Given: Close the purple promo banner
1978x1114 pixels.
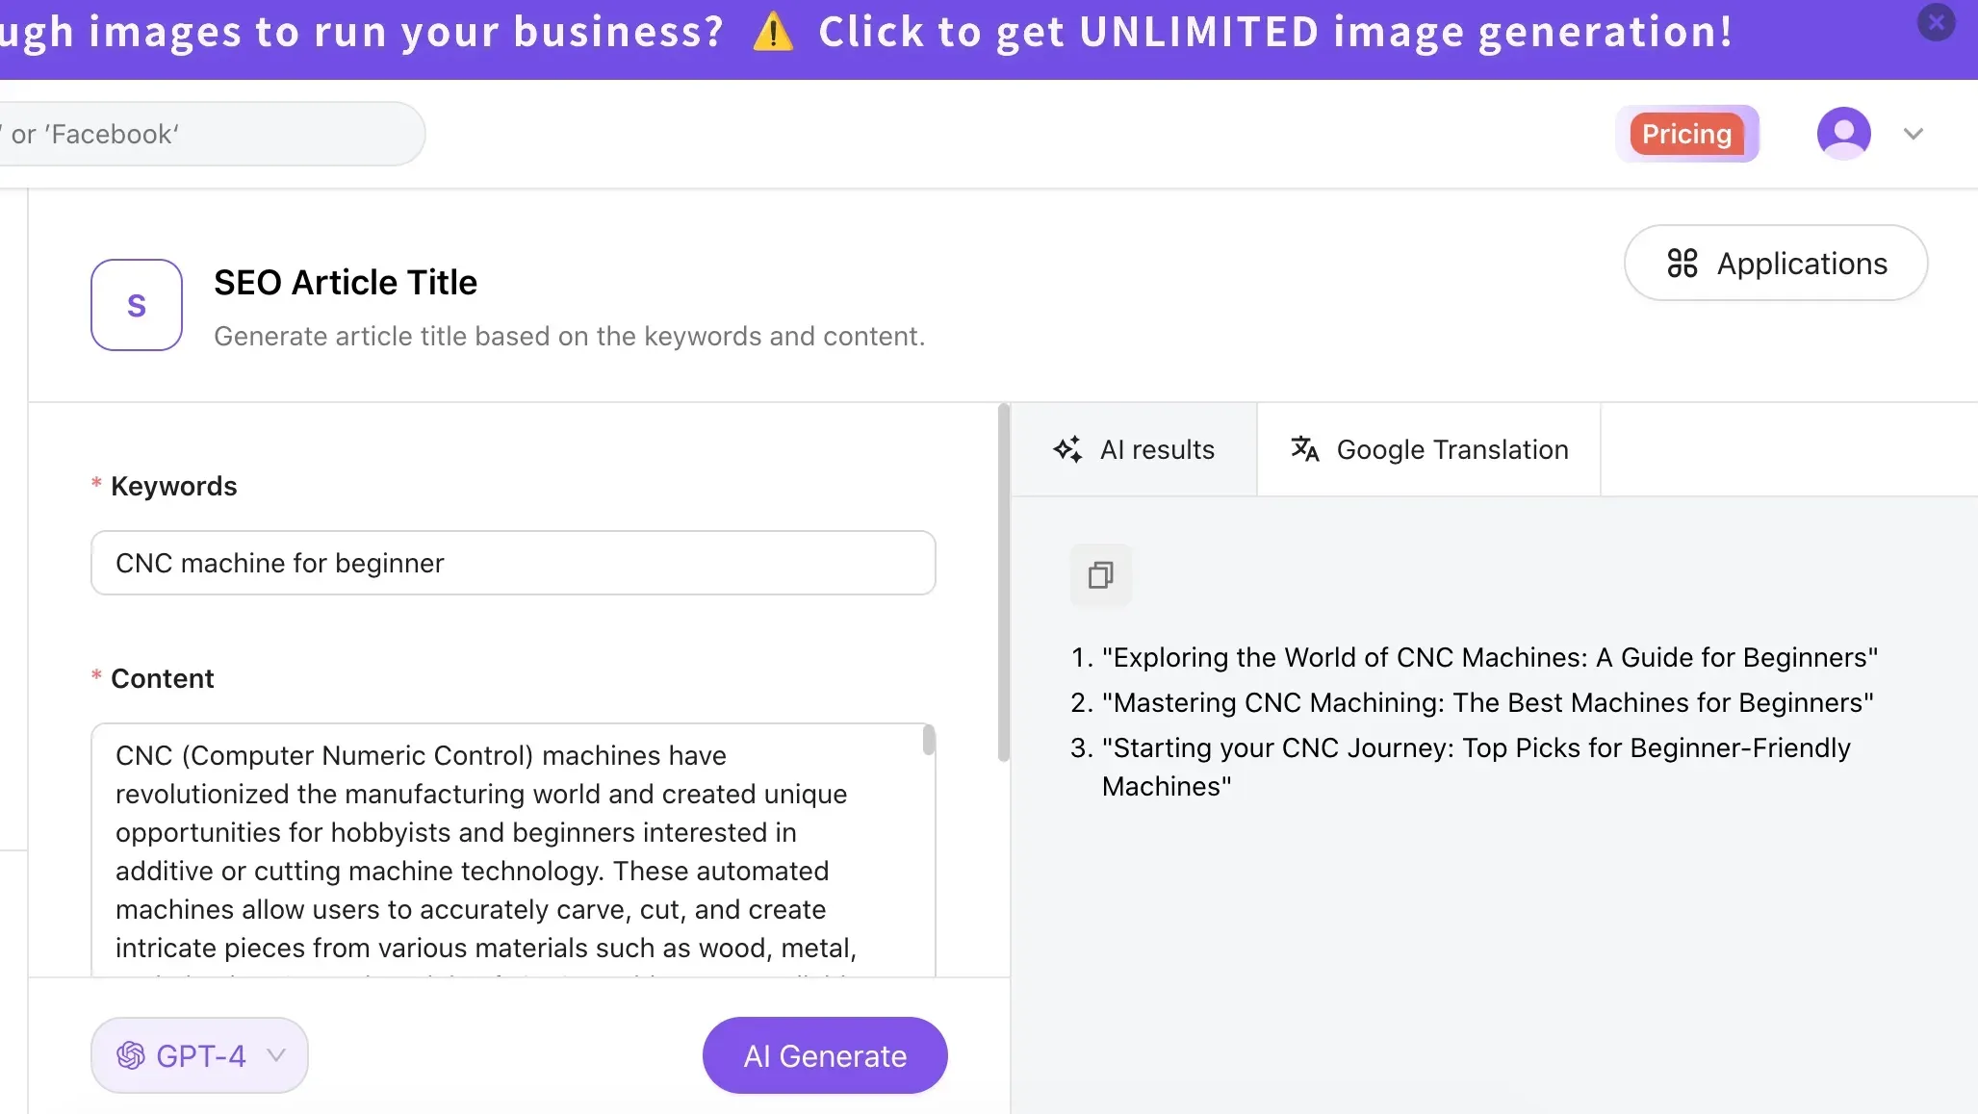Looking at the screenshot, I should [x=1936, y=22].
